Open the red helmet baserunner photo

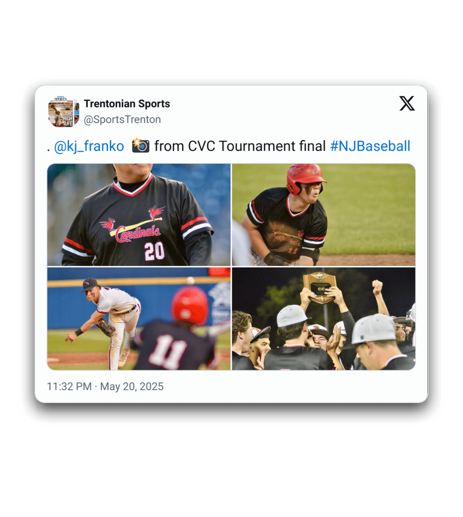[324, 215]
